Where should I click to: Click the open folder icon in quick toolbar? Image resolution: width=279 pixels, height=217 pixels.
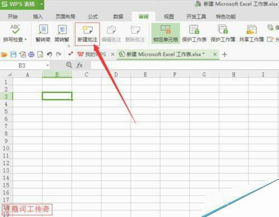(4, 55)
